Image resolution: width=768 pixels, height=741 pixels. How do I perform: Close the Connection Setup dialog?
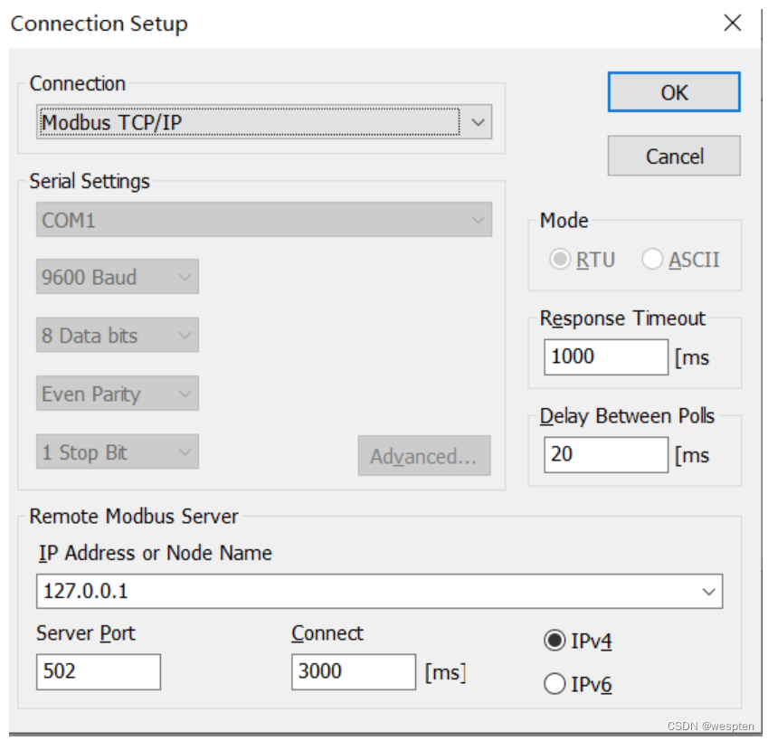(x=733, y=24)
